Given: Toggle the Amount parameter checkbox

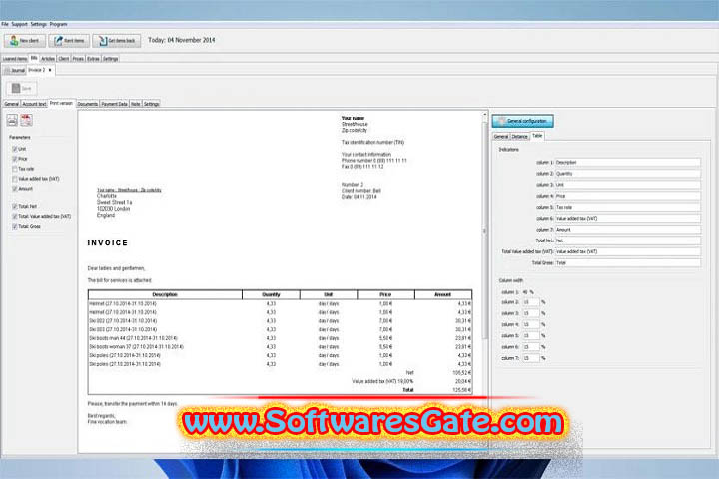Looking at the screenshot, I should 15,189.
